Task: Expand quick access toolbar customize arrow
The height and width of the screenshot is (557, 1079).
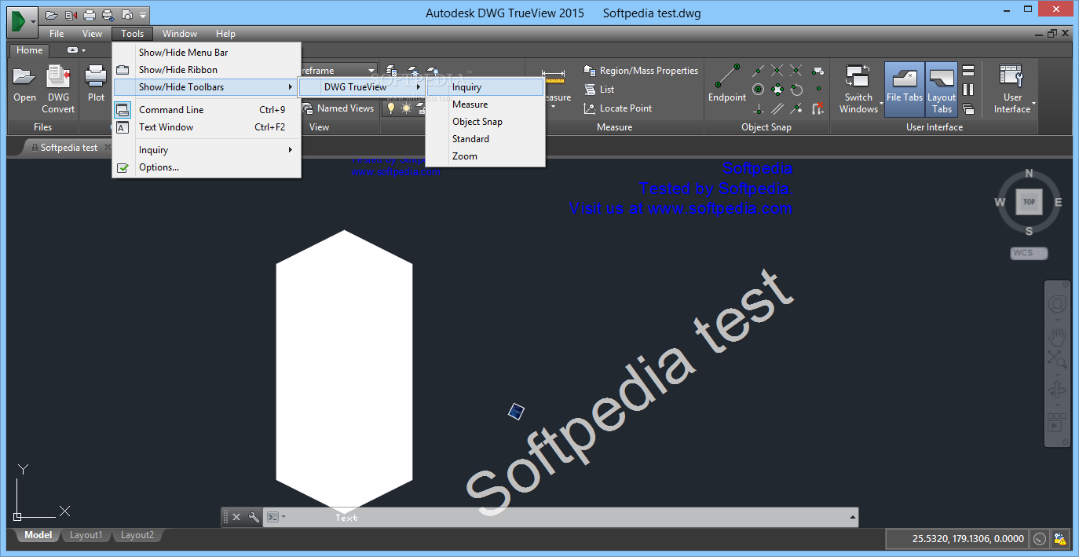Action: (x=142, y=14)
